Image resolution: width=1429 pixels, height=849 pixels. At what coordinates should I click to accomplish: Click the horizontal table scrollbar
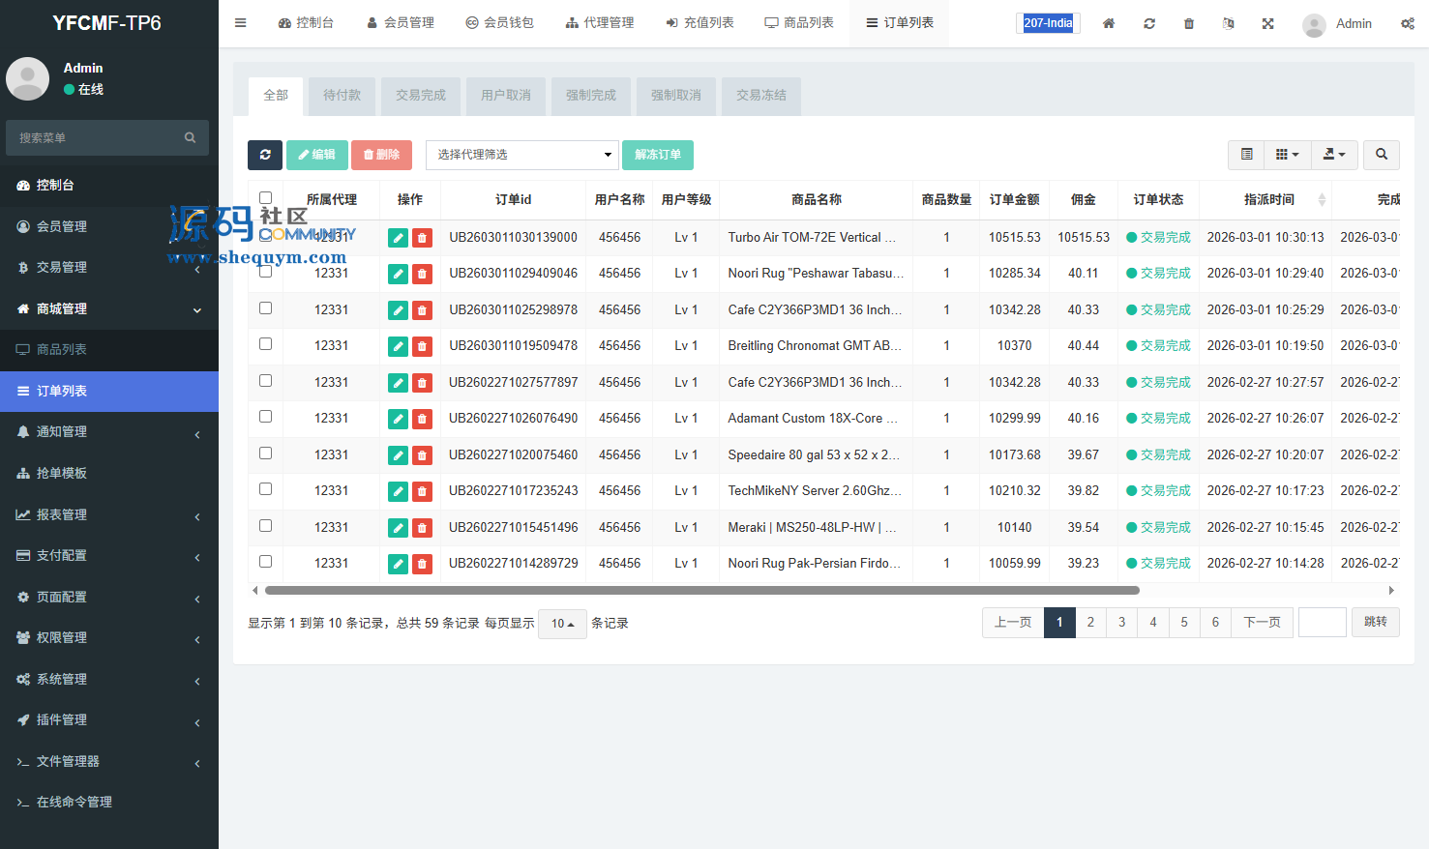(x=701, y=590)
